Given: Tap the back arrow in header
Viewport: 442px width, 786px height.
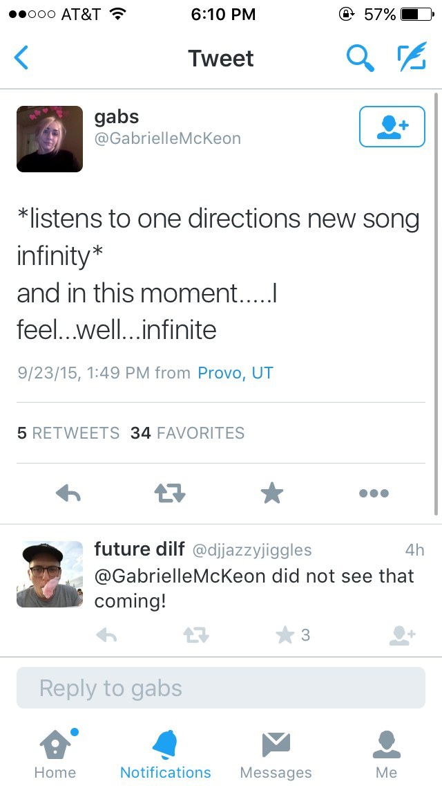Looking at the screenshot, I should click(21, 57).
